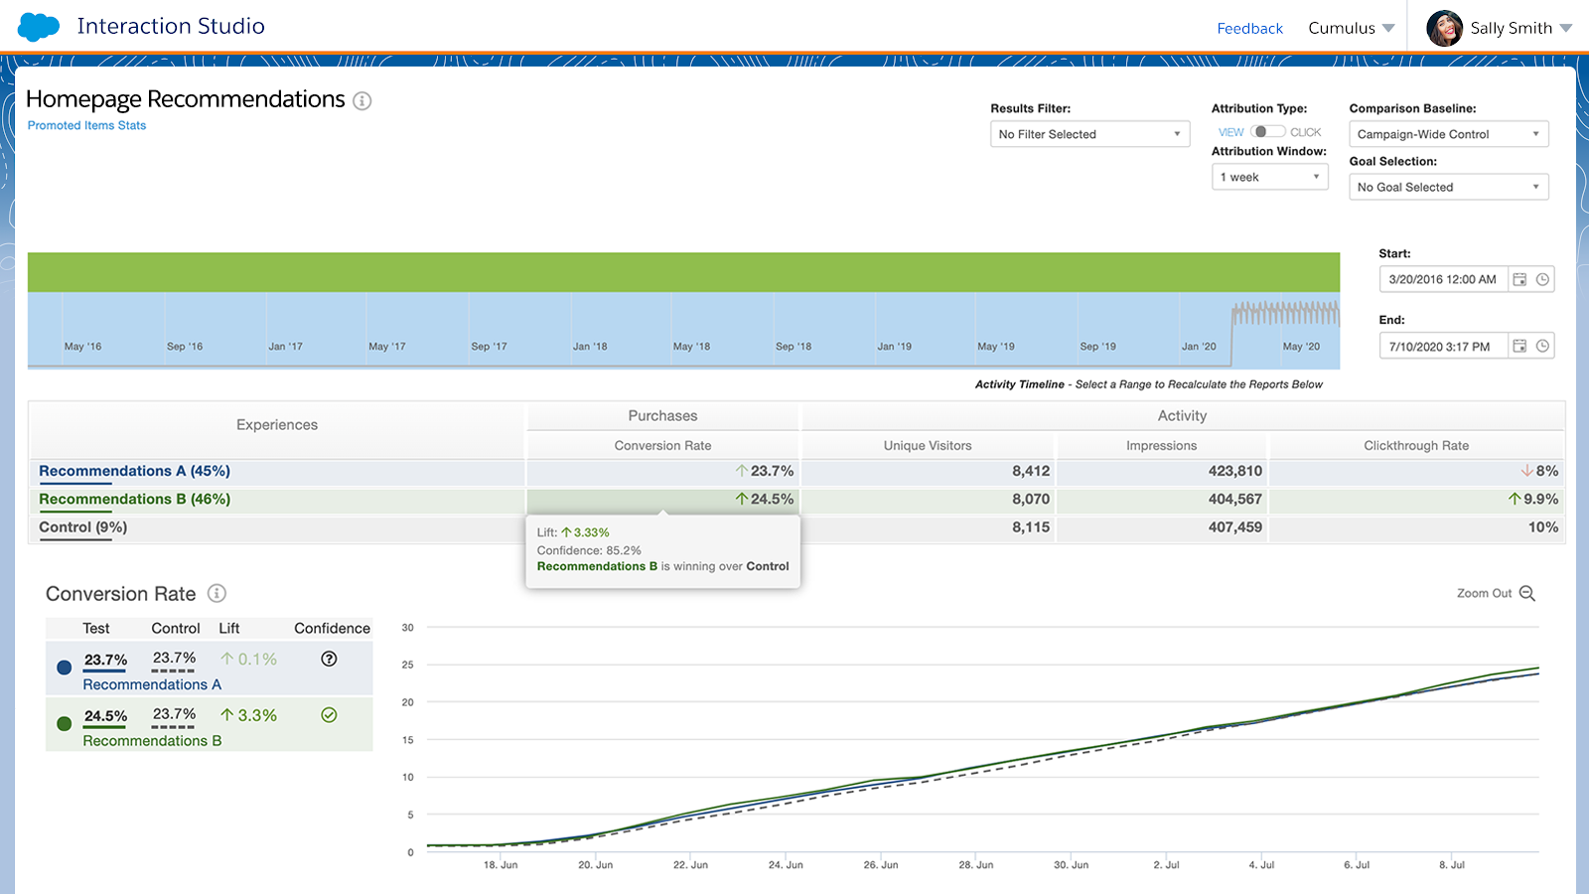
Task: Click Zoom Out text on chart
Action: pos(1484,593)
